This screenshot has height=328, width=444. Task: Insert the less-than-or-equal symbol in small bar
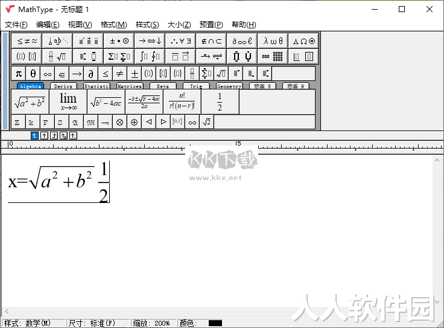pos(106,74)
